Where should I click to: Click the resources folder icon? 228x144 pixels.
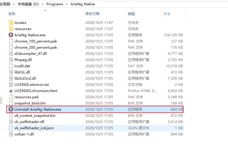11,29
